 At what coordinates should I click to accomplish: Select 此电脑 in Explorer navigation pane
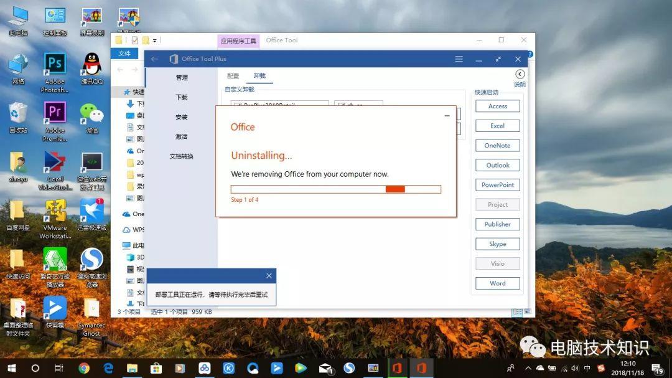point(133,245)
